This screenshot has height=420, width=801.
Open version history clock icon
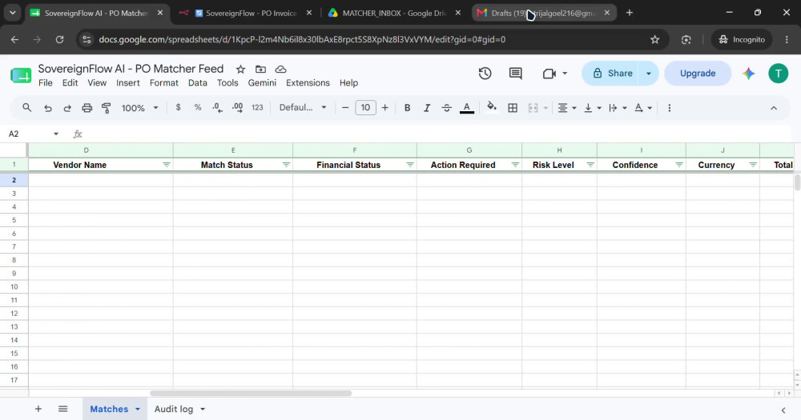[485, 74]
